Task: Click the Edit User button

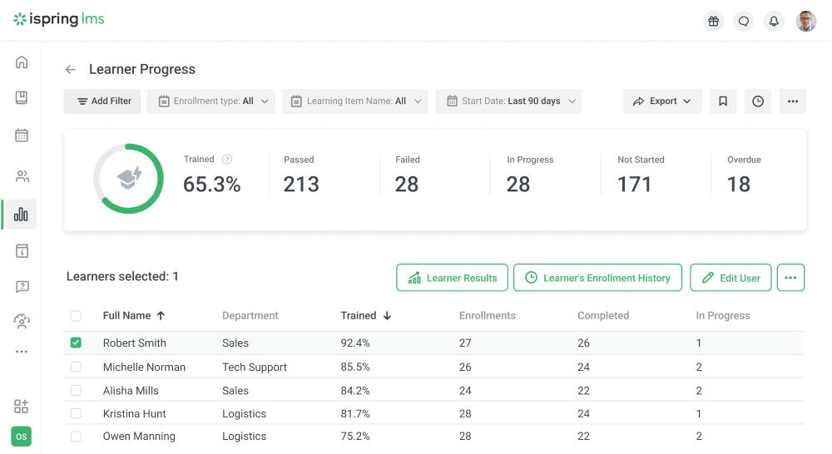Action: (730, 278)
